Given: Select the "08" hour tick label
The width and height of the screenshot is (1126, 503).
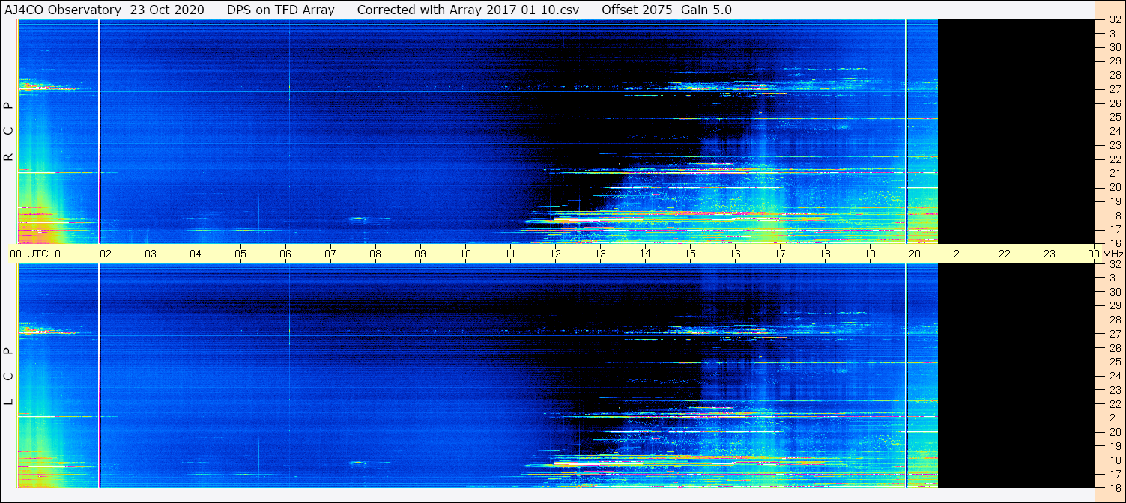Looking at the screenshot, I should tap(375, 254).
